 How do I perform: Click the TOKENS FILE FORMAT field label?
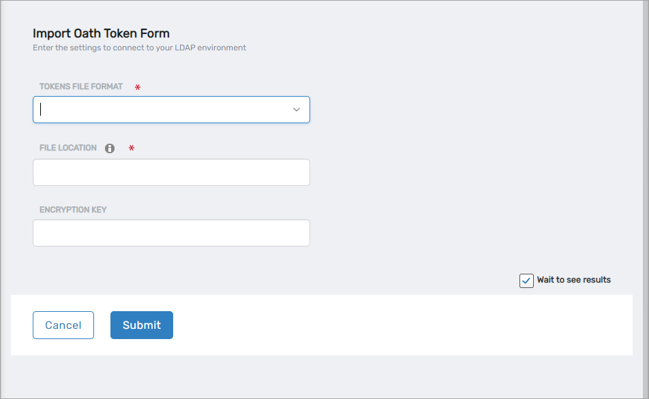coord(81,87)
